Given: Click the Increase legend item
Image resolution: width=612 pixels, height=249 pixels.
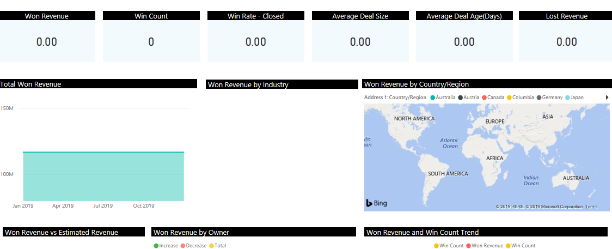Looking at the screenshot, I should pyautogui.click(x=168, y=246).
